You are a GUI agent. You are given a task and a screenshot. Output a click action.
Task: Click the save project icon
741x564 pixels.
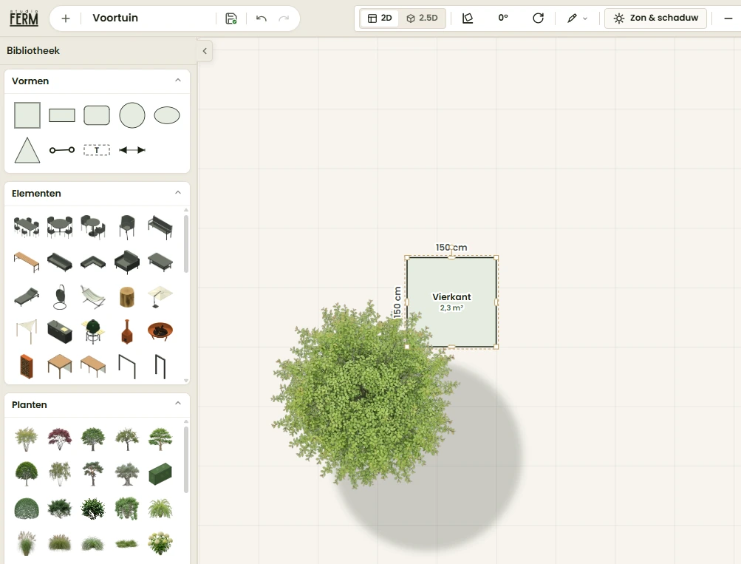coord(231,18)
